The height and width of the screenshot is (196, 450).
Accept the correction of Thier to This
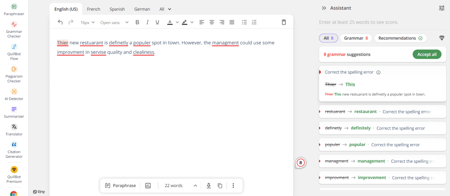[x=350, y=84]
